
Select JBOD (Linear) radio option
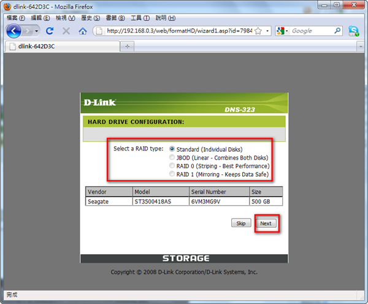(172, 157)
